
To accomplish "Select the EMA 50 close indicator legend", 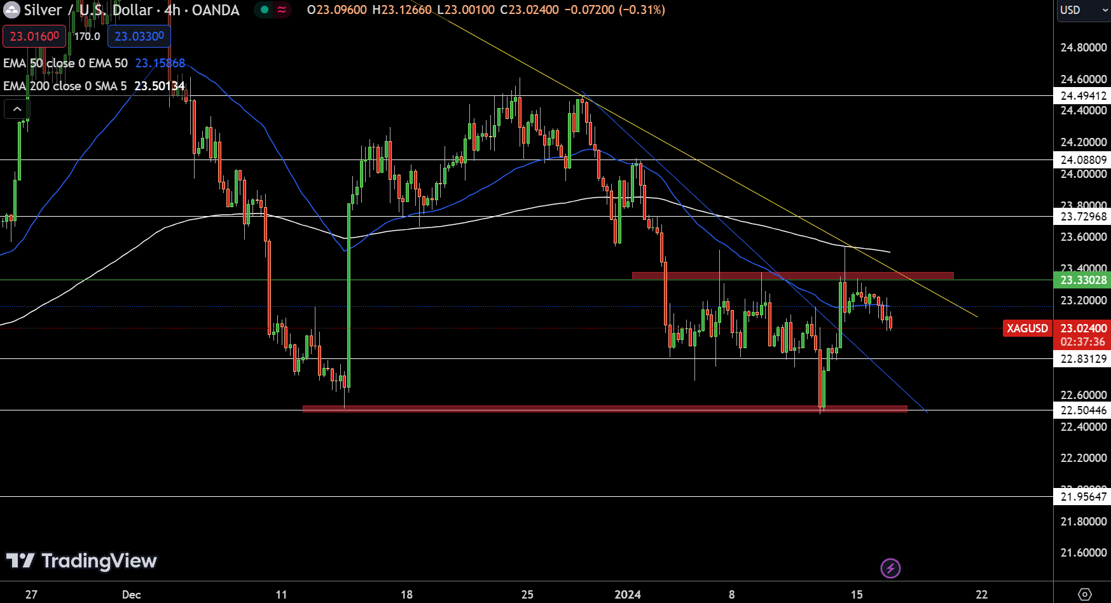I will (x=66, y=63).
